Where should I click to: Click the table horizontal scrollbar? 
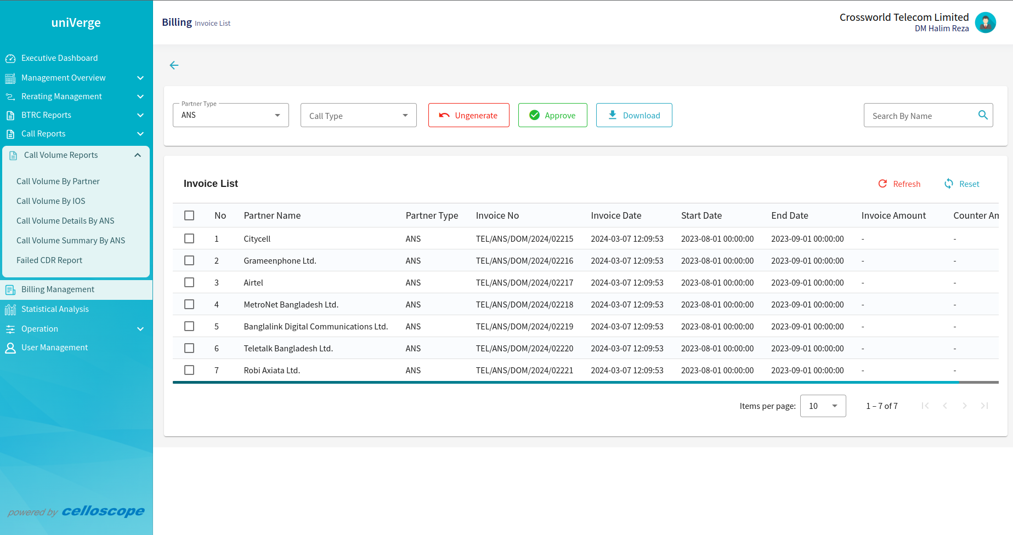[x=566, y=382]
